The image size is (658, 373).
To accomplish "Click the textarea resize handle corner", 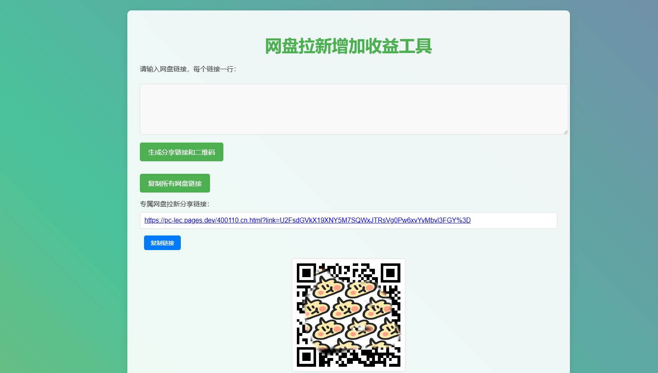I will (565, 132).
